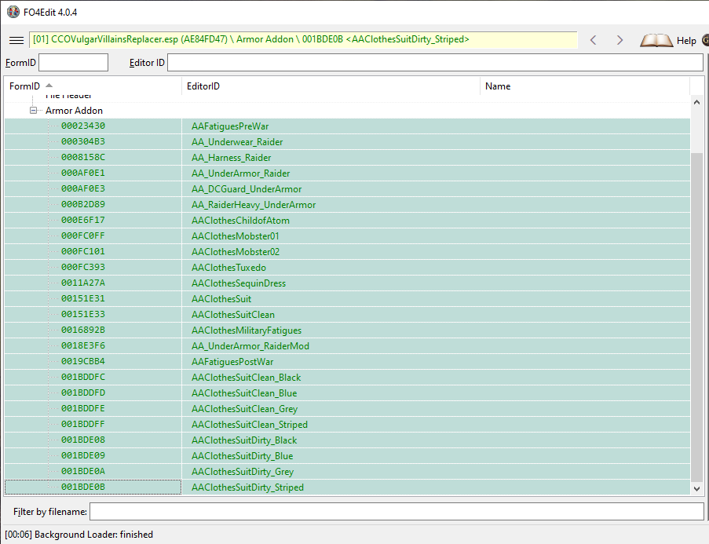Click the Filter by filename input
Image resolution: width=709 pixels, height=544 pixels.
(397, 512)
